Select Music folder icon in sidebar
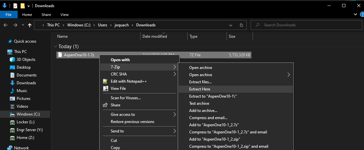 click(x=12, y=91)
